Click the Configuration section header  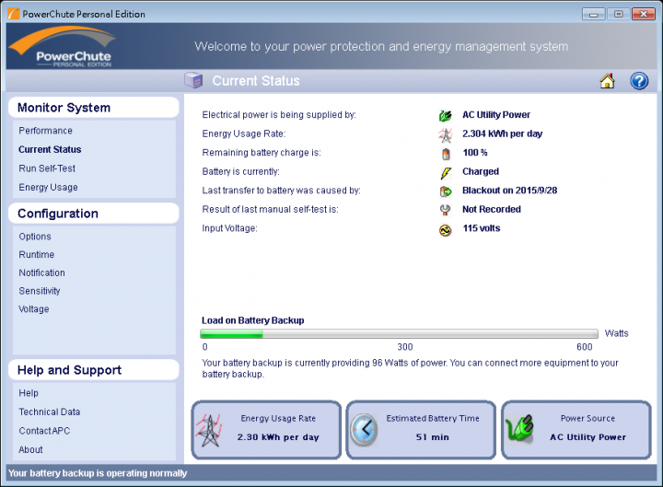[93, 214]
